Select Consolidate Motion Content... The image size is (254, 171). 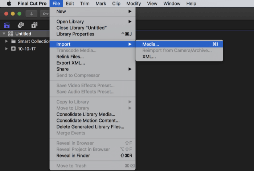[x=93, y=121]
